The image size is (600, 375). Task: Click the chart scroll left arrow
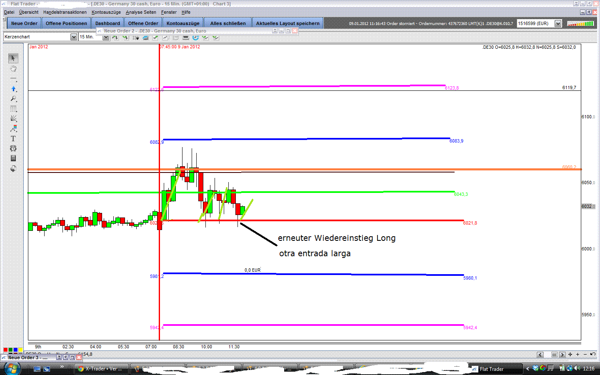coord(540,355)
